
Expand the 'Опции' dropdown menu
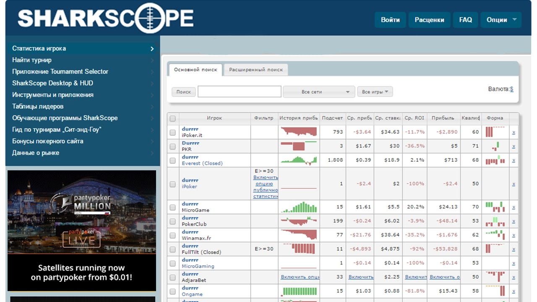coord(501,20)
